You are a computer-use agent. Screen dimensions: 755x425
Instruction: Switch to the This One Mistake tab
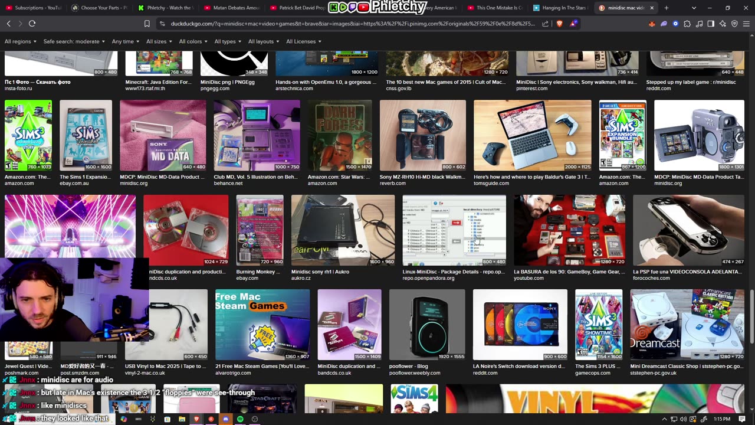pos(497,8)
